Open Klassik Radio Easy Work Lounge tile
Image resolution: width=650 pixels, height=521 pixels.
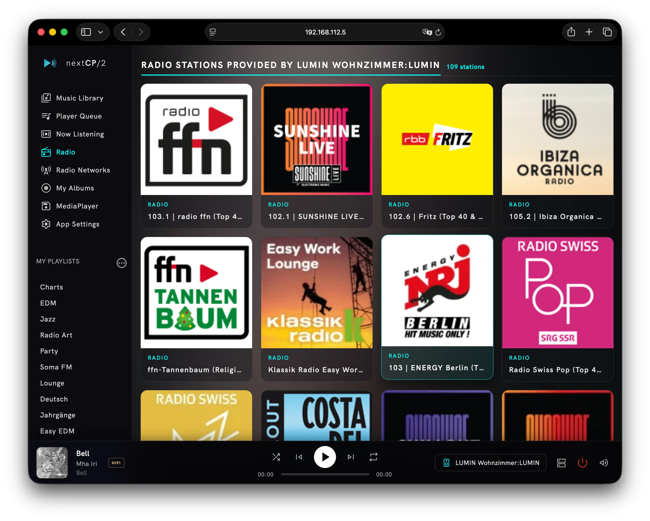click(x=316, y=309)
